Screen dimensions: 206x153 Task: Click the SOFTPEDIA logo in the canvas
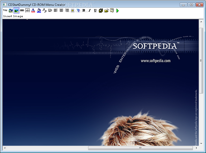tap(156, 46)
